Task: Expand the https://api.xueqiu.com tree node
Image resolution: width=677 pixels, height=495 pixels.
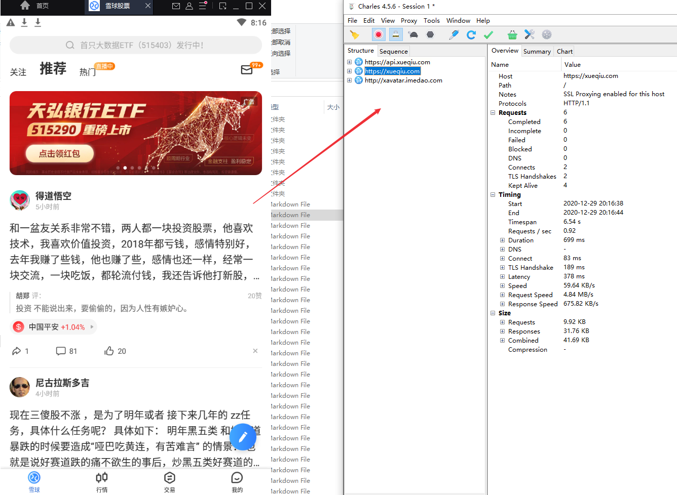Action: pos(349,62)
